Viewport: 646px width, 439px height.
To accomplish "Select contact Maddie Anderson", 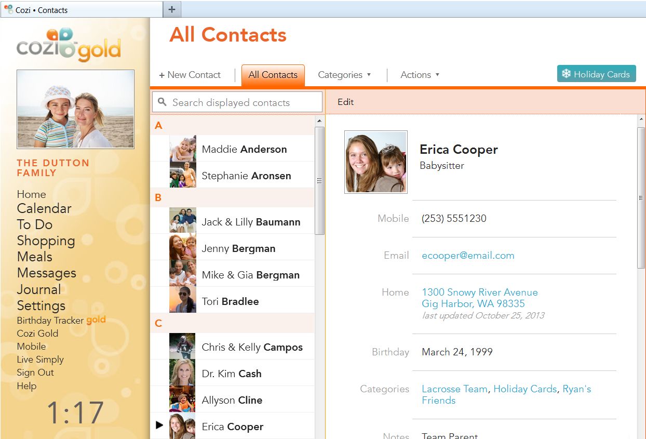I will pyautogui.click(x=232, y=149).
